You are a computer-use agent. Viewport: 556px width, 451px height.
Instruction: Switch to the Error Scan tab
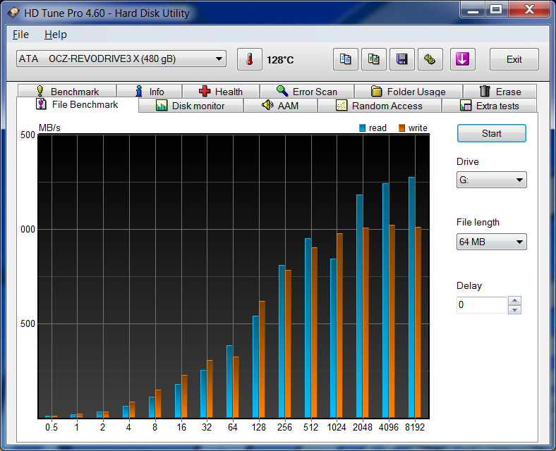pyautogui.click(x=306, y=92)
